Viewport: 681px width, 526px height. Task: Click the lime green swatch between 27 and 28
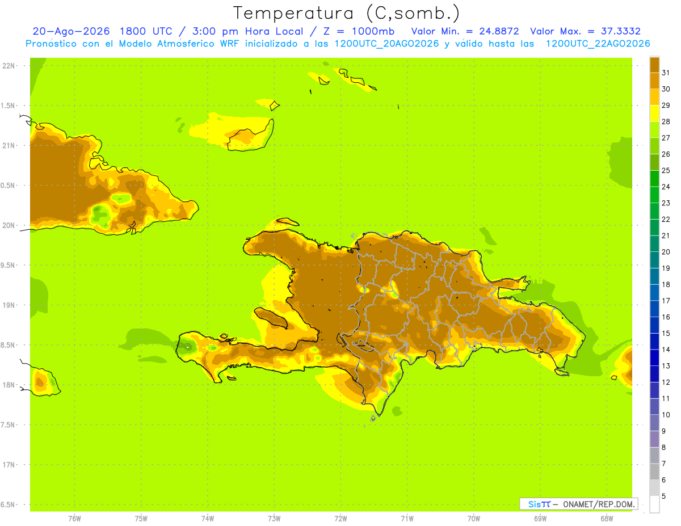click(x=654, y=130)
